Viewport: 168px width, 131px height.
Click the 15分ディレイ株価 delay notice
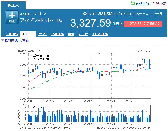tap(148, 14)
